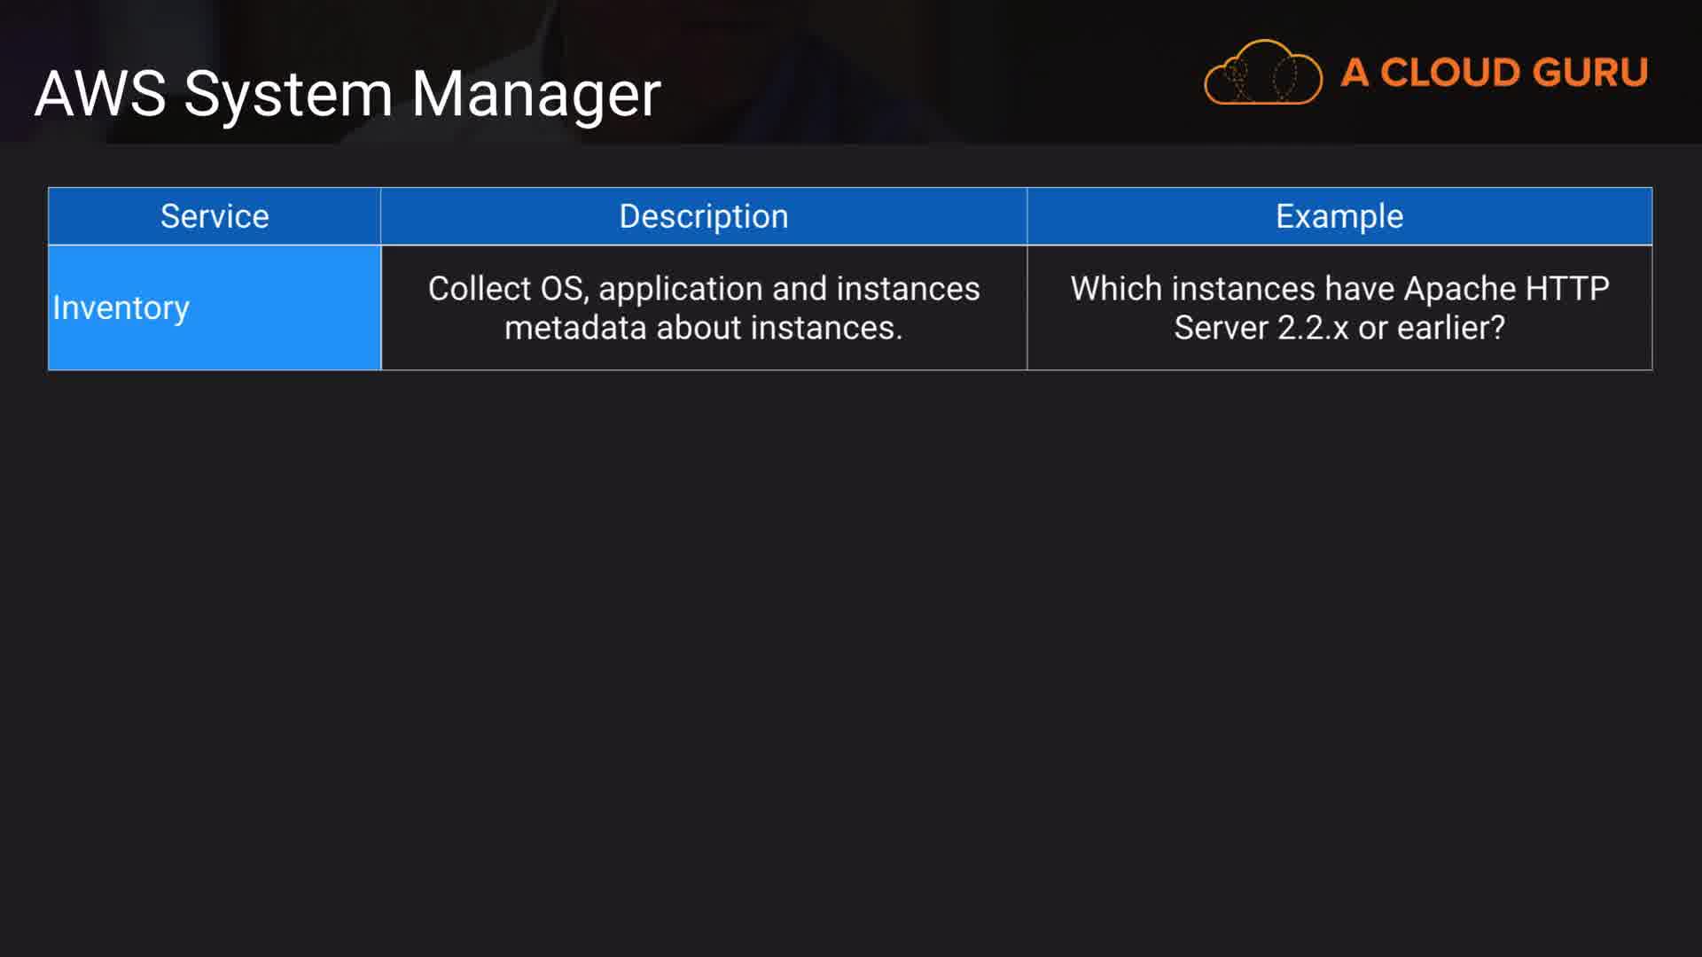The width and height of the screenshot is (1702, 957).
Task: Click the 'Server 2.2.x or earlier?' line
Action: coord(1339,328)
